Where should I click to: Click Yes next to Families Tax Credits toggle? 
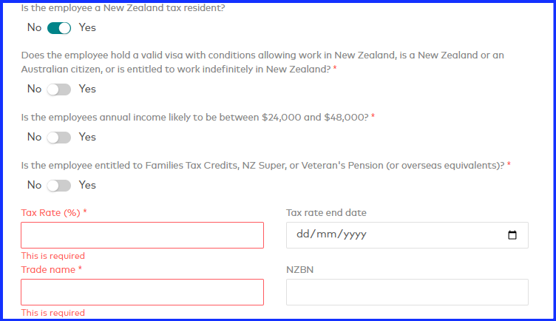coord(87,185)
